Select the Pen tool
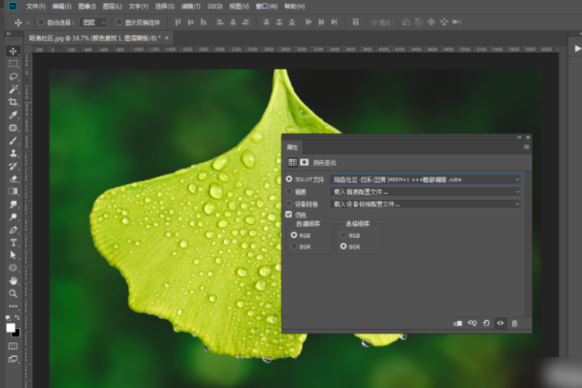Screen dimensions: 582x388 pos(14,230)
